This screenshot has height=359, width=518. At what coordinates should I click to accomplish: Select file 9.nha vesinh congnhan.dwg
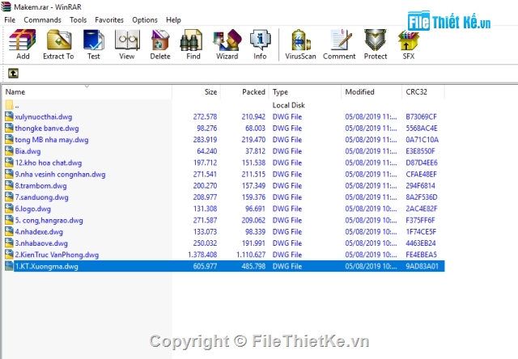pyautogui.click(x=60, y=174)
